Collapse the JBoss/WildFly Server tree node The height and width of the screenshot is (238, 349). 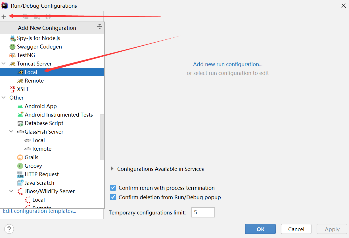tap(11, 191)
